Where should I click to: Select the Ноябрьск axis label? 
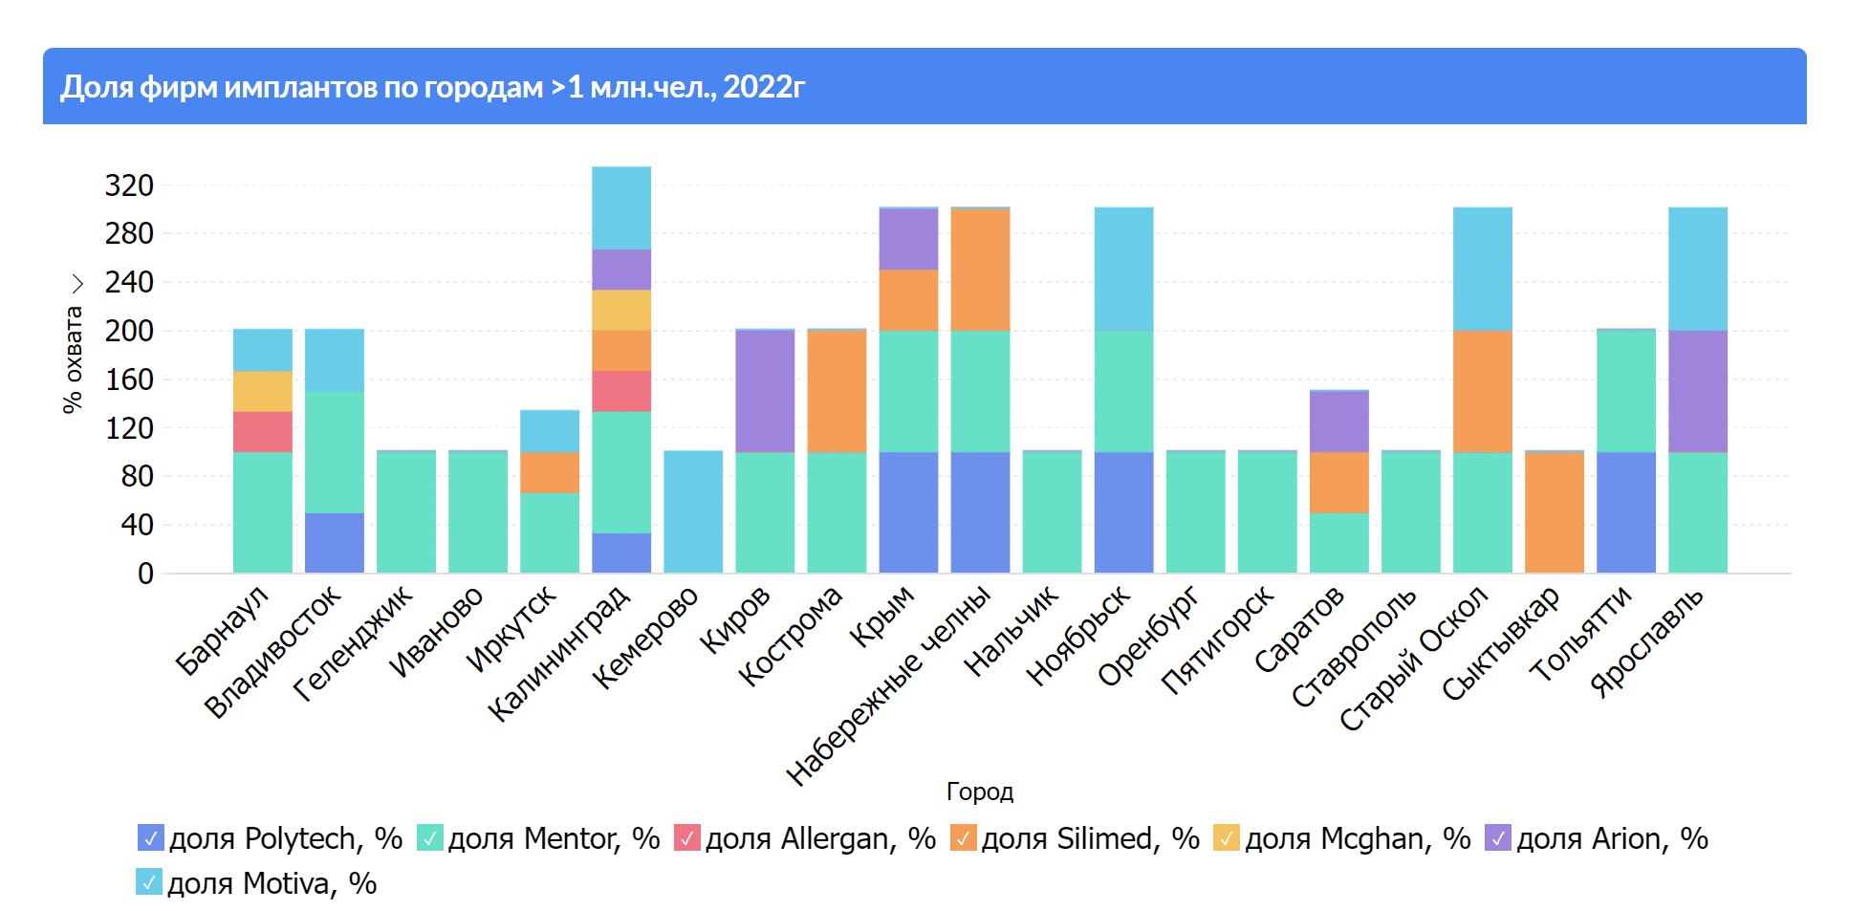[x=1079, y=636]
